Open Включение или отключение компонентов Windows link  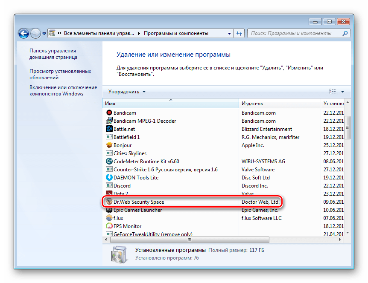[x=63, y=90]
